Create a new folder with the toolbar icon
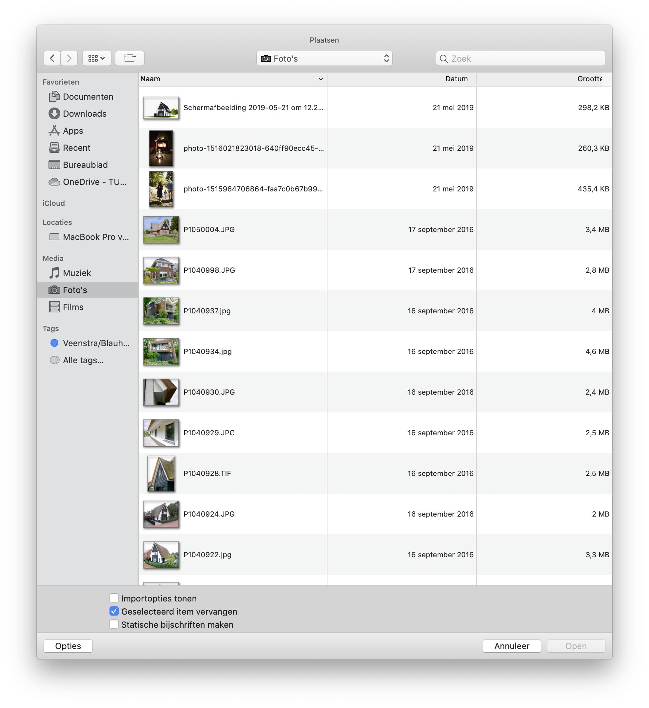649x708 pixels. 129,58
